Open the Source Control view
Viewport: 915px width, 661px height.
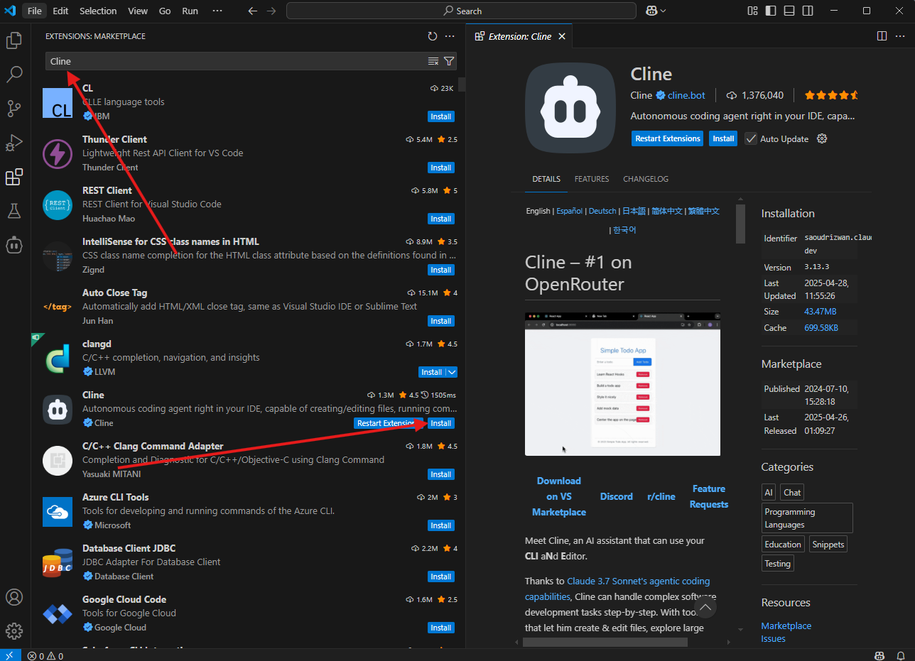14,108
